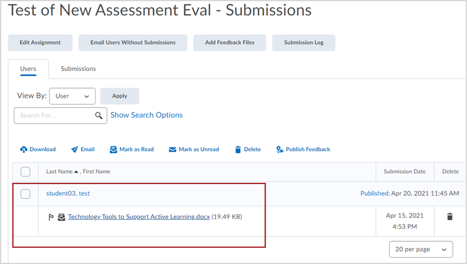Open Technology Tools to Support Active Learning.docx

(139, 217)
